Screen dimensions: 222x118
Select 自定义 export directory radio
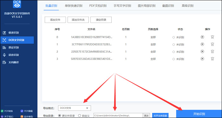(x=84, y=116)
